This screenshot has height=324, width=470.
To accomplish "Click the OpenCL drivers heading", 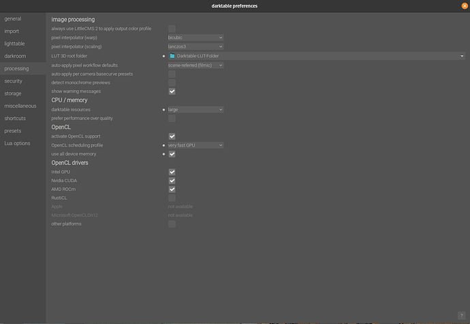I will (x=69, y=163).
